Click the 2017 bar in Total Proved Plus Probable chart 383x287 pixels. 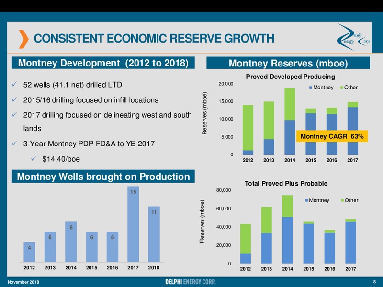(351, 241)
